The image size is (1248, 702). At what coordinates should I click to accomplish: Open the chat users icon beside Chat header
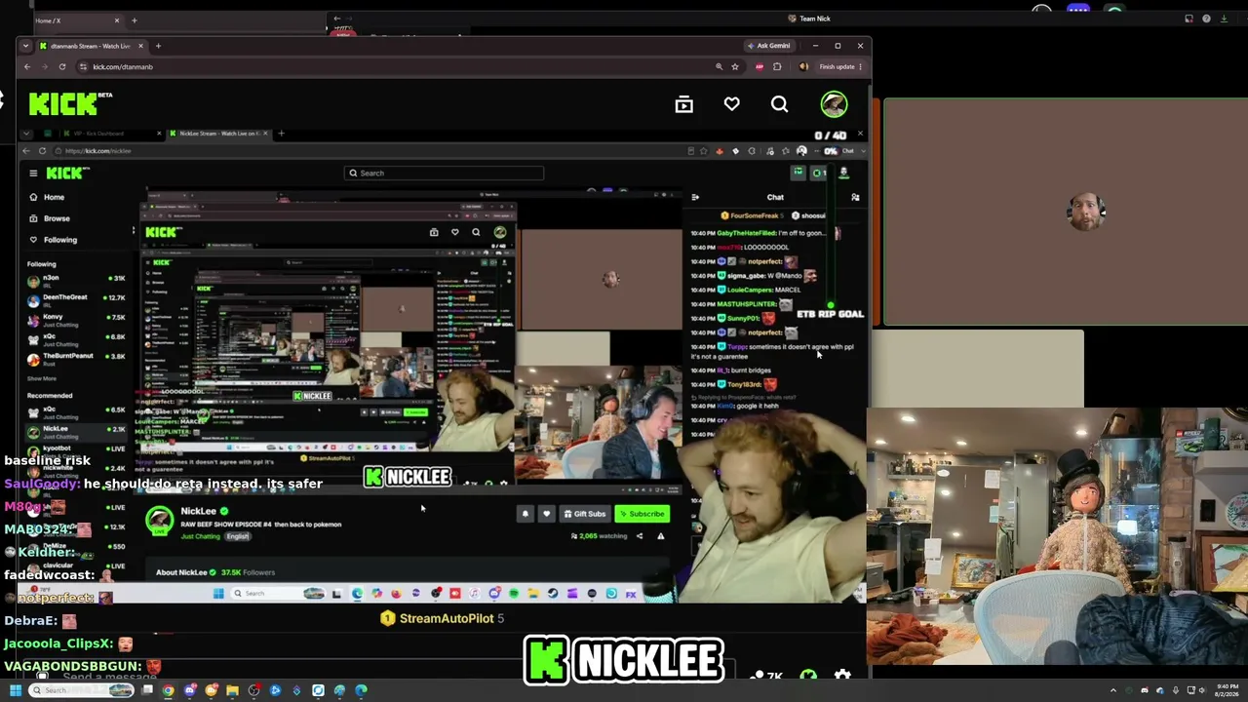point(855,197)
